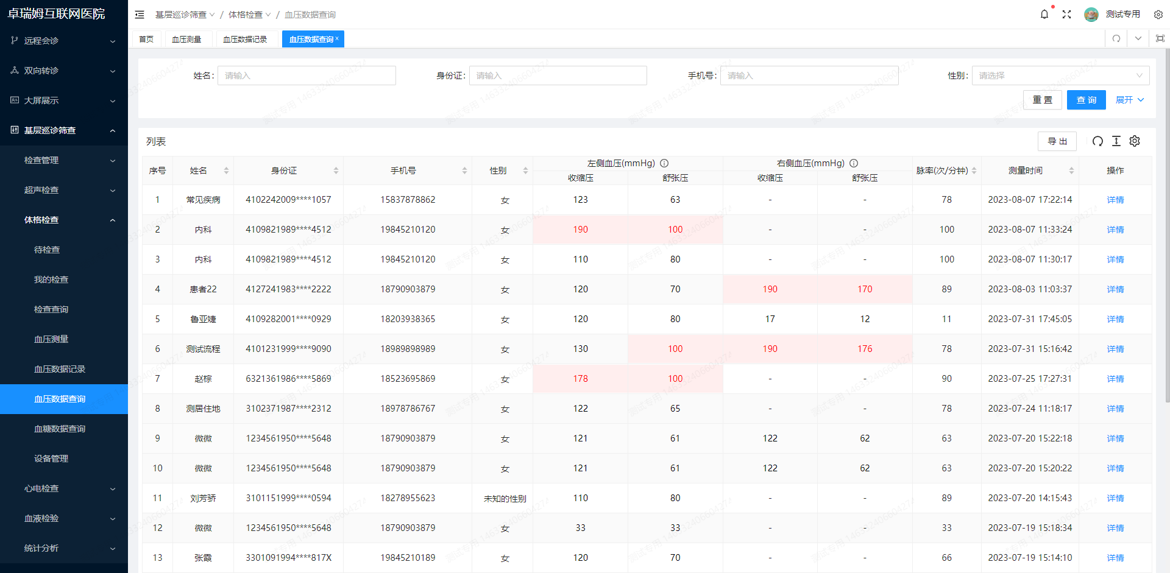Open 待检查 in sidebar

(64, 250)
